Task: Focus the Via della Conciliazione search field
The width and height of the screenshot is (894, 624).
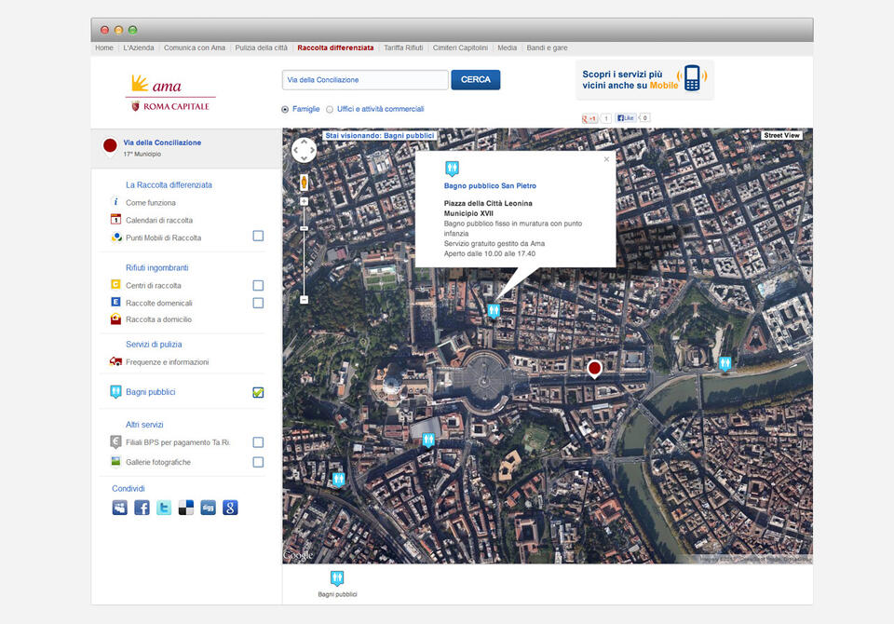Action: tap(365, 80)
